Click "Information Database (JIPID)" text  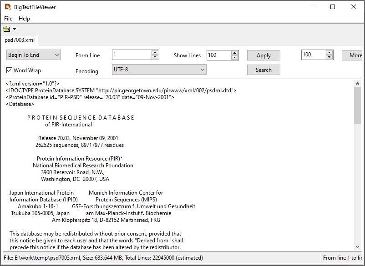pyautogui.click(x=44, y=200)
